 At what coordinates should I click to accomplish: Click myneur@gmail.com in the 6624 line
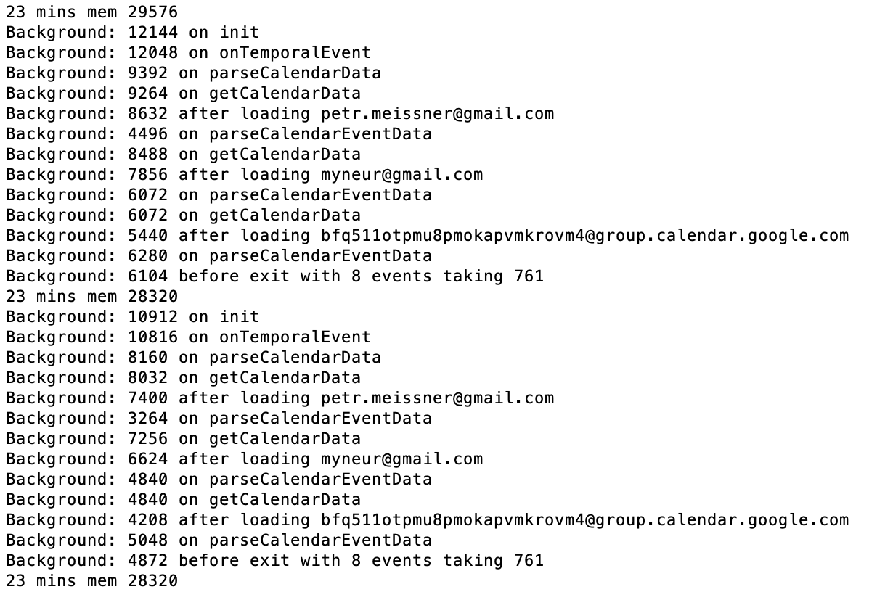[x=401, y=459]
